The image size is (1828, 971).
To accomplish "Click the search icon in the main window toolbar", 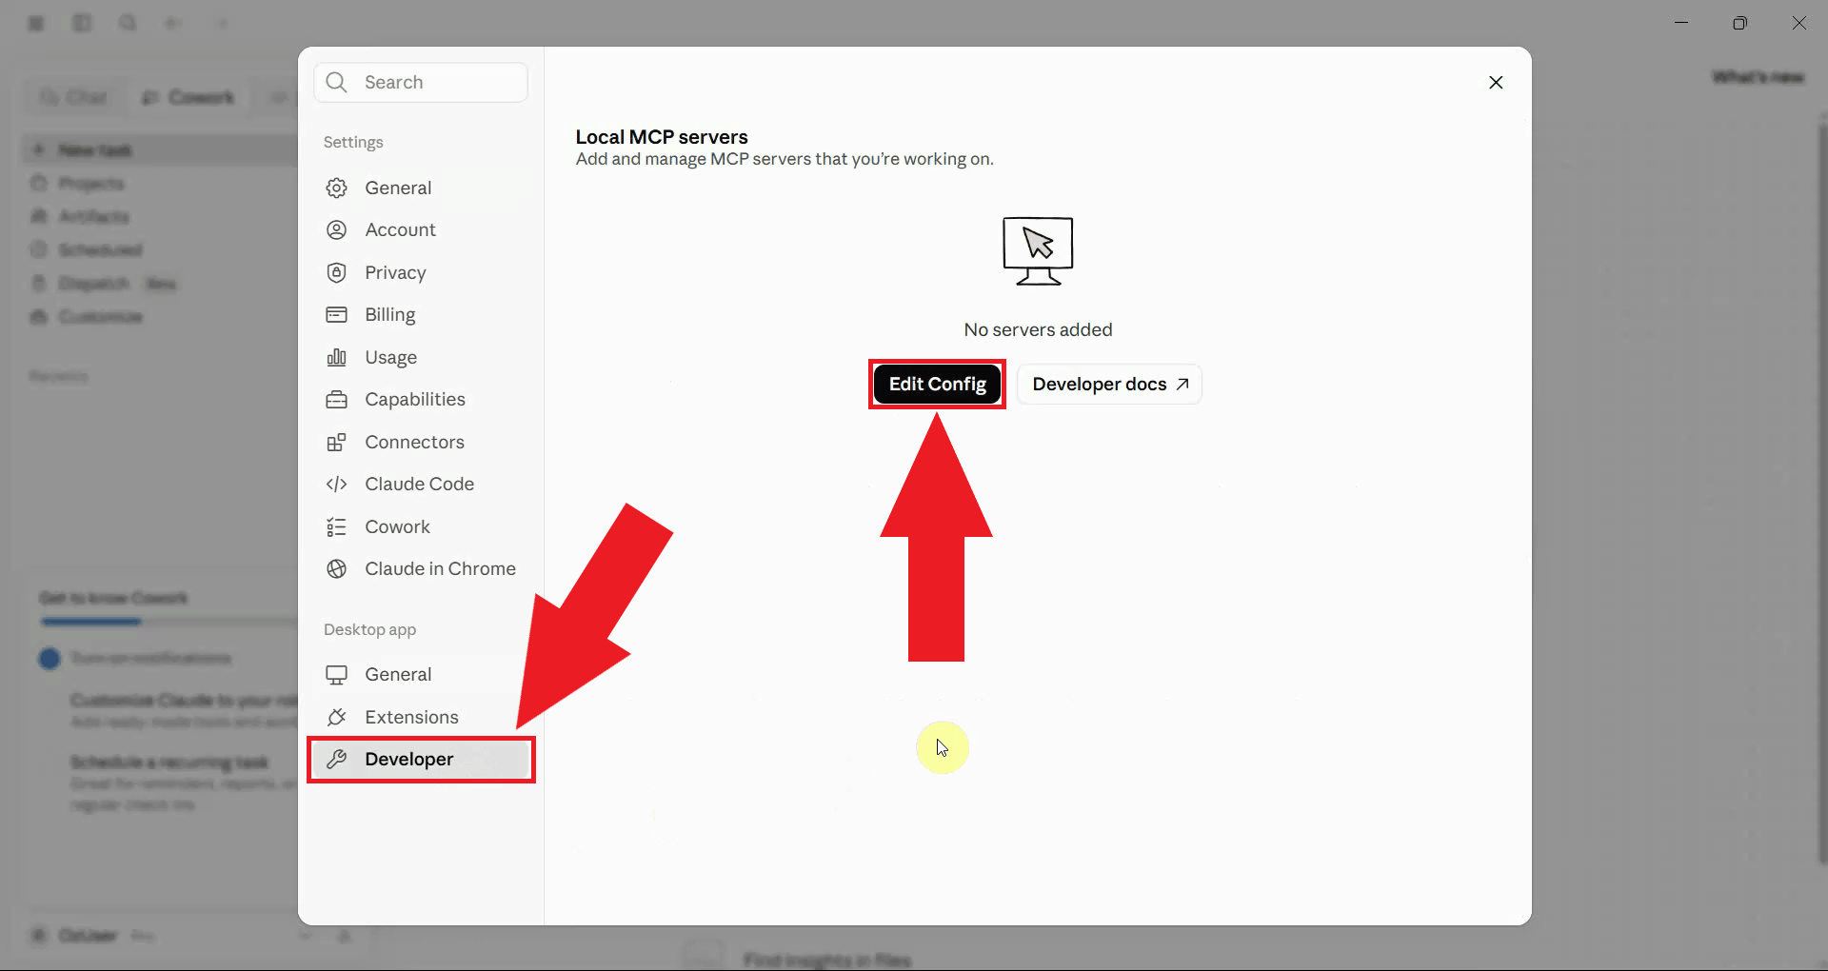I will click(x=128, y=23).
